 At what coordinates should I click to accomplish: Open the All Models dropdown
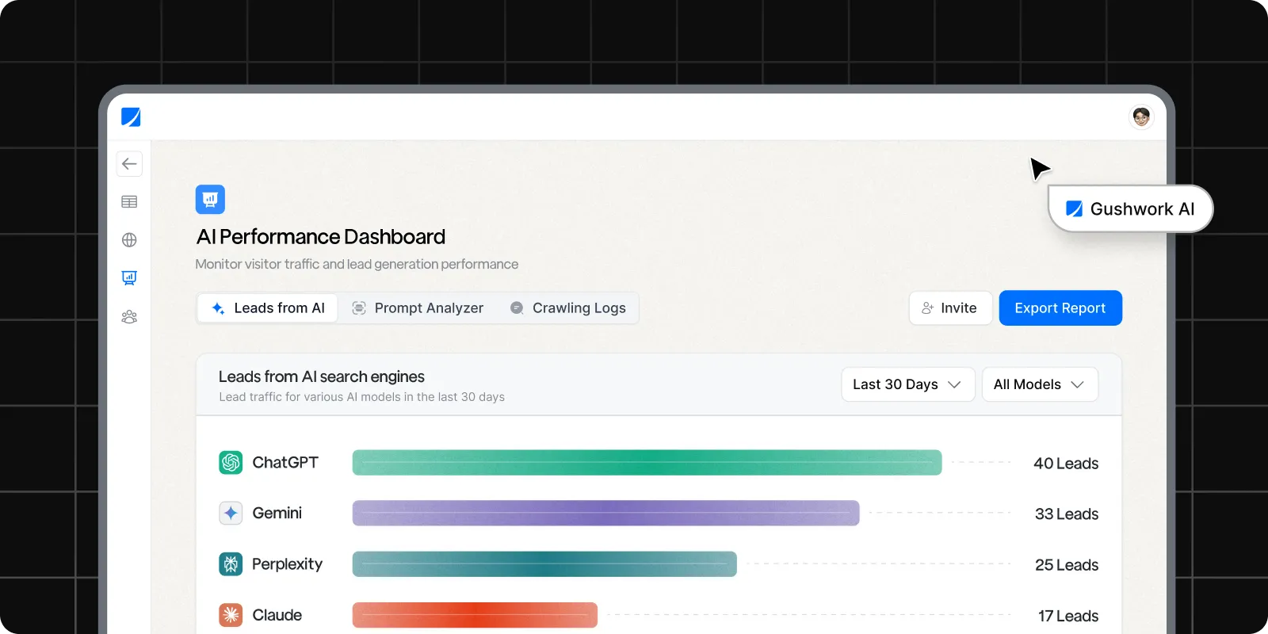(x=1040, y=384)
